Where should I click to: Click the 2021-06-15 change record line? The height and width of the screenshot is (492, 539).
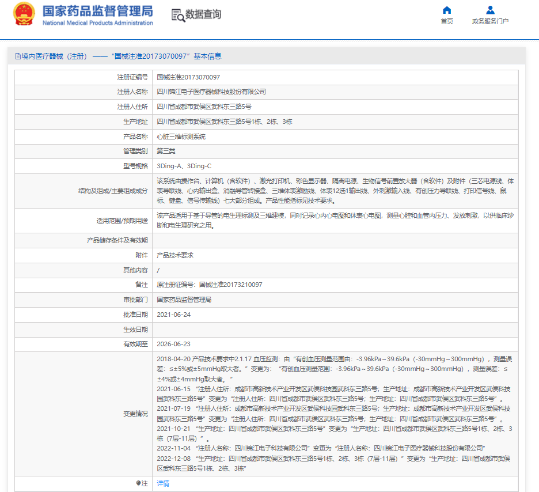point(334,394)
